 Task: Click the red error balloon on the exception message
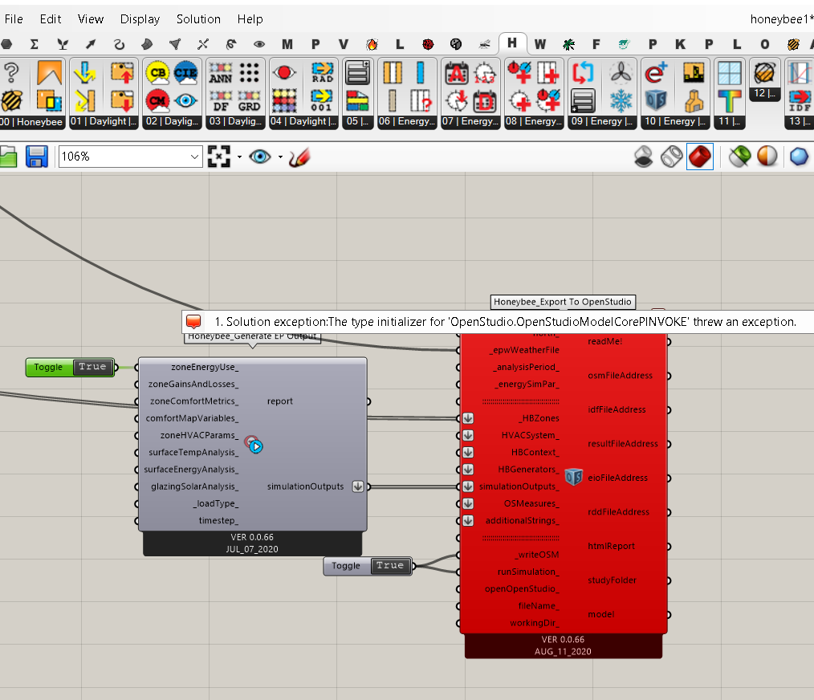pos(193,321)
